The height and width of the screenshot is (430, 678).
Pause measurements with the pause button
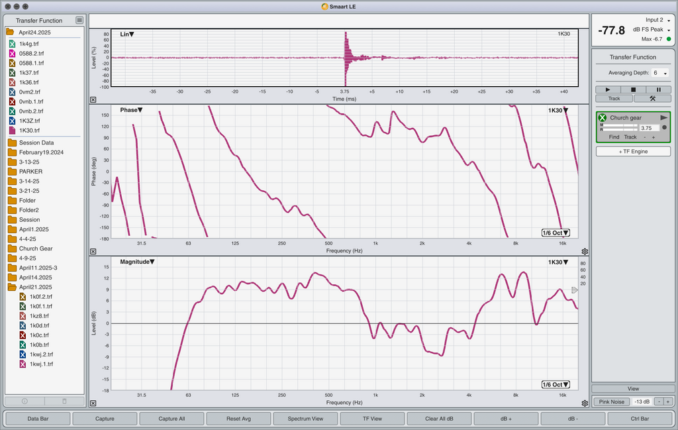click(x=659, y=89)
